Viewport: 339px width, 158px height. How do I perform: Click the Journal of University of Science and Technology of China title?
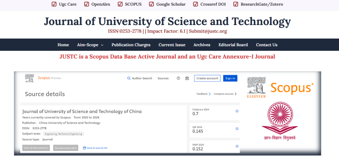pos(82,111)
